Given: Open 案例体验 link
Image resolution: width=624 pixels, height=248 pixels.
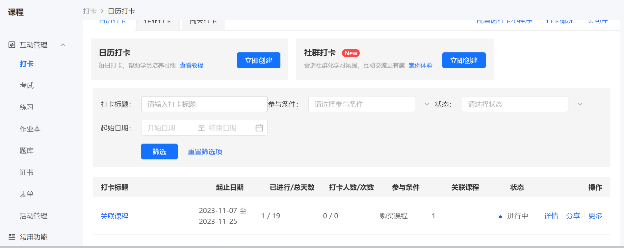Looking at the screenshot, I should 421,66.
